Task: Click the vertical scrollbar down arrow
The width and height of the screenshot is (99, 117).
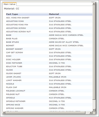Action: click(94, 110)
